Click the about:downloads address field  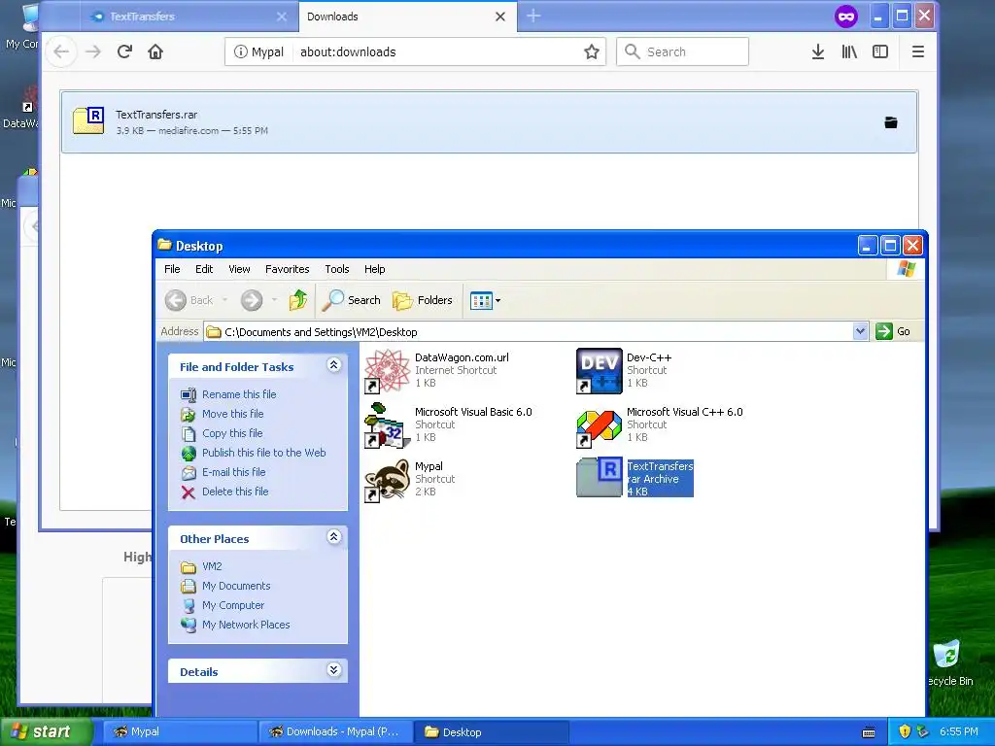point(438,51)
